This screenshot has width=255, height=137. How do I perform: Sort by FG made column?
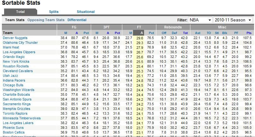coord(66,33)
